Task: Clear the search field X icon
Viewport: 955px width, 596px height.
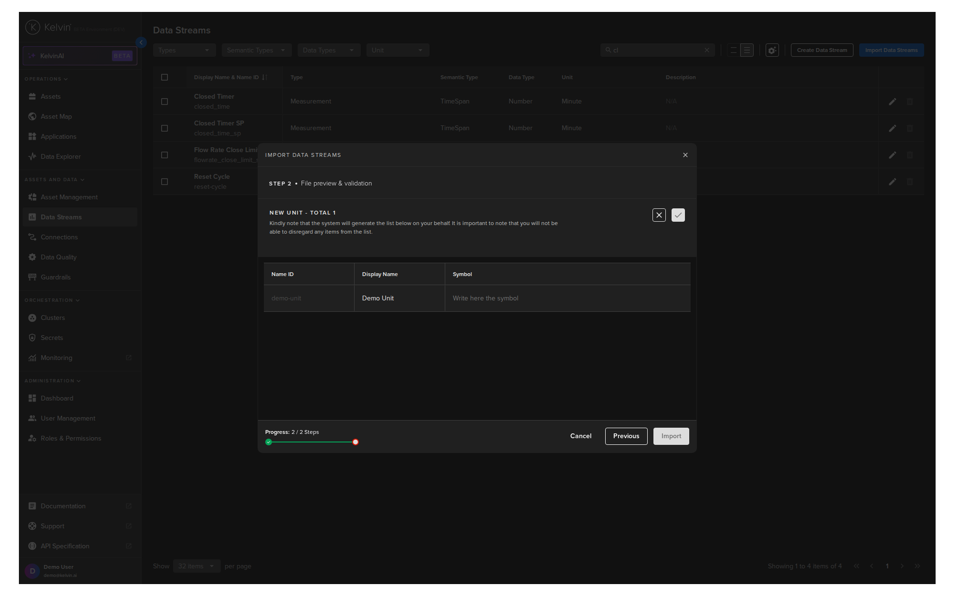Action: 707,50
